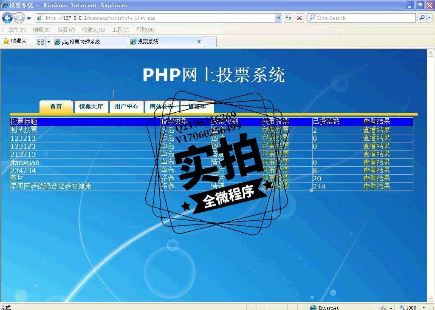Click the 旱厕阿萨德艰苦拉萨的健康 title cell
435x310 pixels.
tap(85, 186)
